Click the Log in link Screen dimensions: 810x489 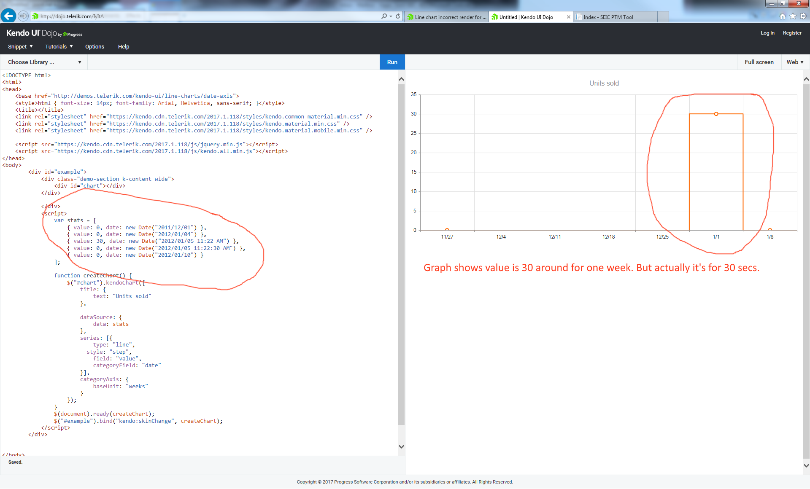point(767,33)
